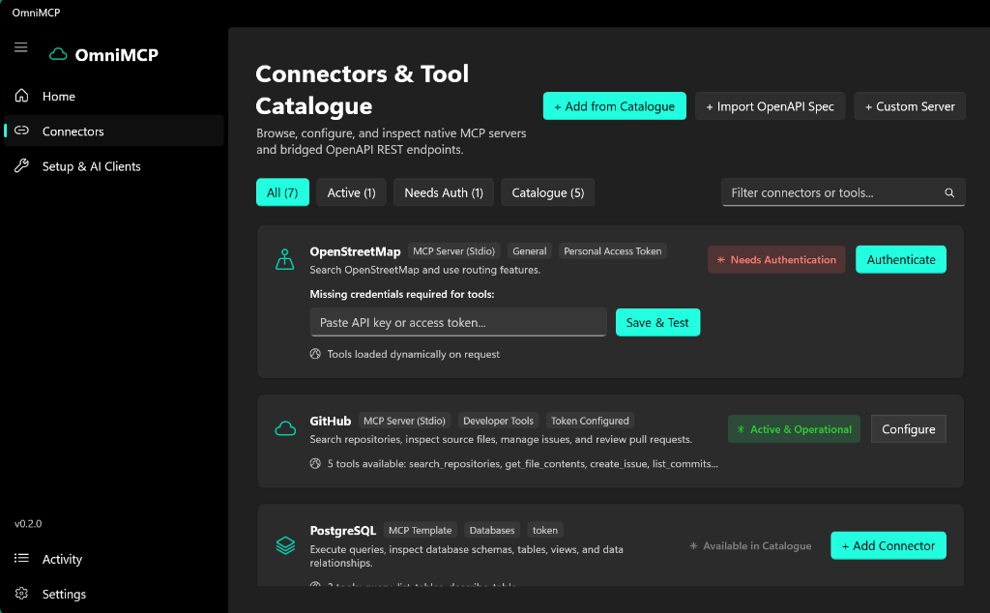Click the General tag on OpenStreetMap
Image resolution: width=990 pixels, height=613 pixels.
pos(529,251)
